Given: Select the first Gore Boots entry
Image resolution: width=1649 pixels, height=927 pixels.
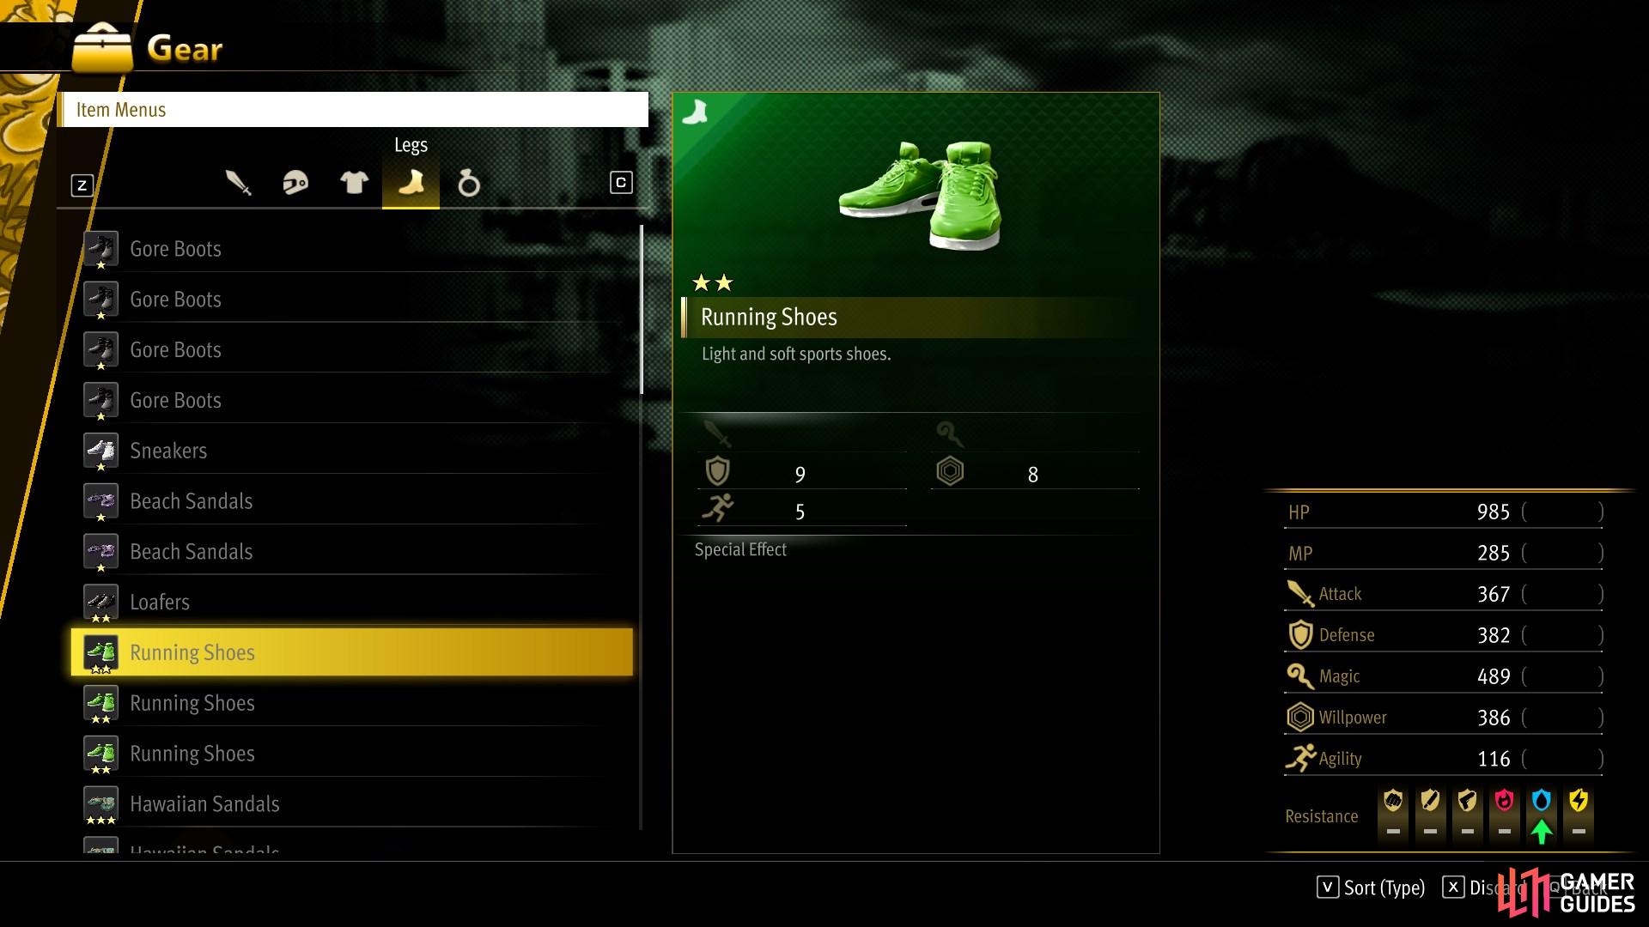Looking at the screenshot, I should coord(354,249).
